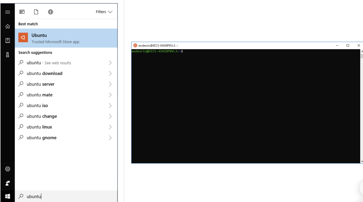Click inside the ubuntu search box
Screen dimensions: 363x202
(63, 196)
